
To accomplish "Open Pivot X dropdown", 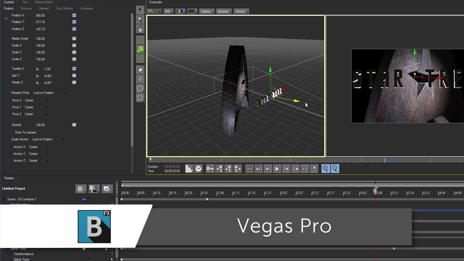I will coord(36,100).
